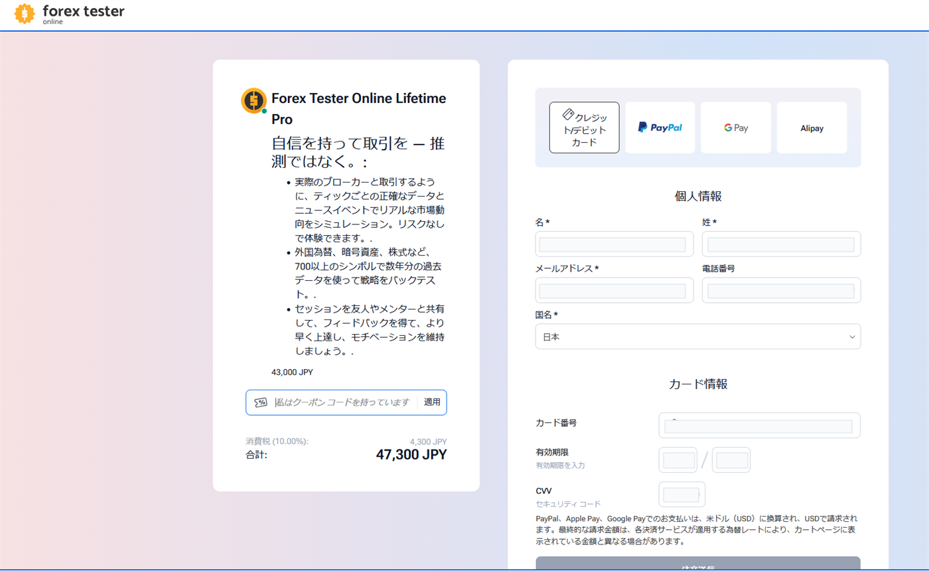
Task: Click the カード情報 section heading
Action: point(698,384)
